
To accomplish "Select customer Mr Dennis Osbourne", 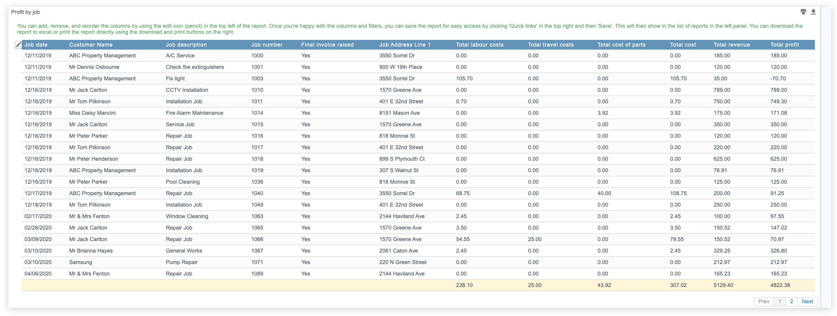I will click(94, 67).
